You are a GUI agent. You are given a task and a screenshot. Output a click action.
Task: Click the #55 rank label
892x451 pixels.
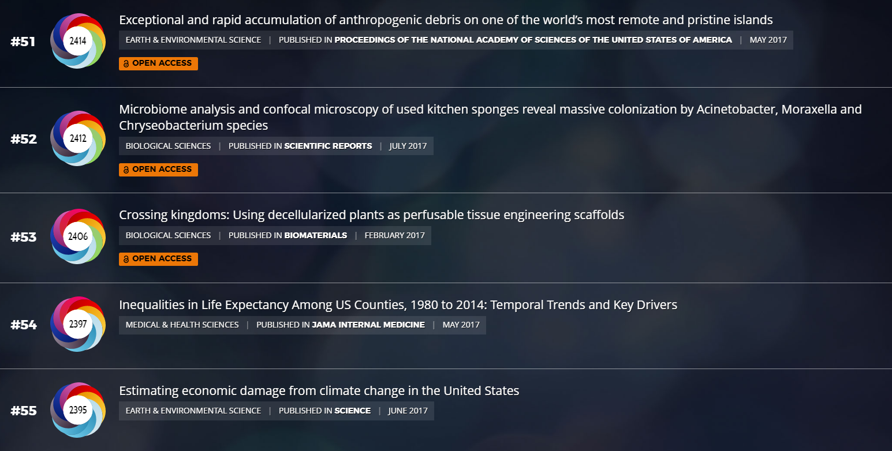coord(24,411)
